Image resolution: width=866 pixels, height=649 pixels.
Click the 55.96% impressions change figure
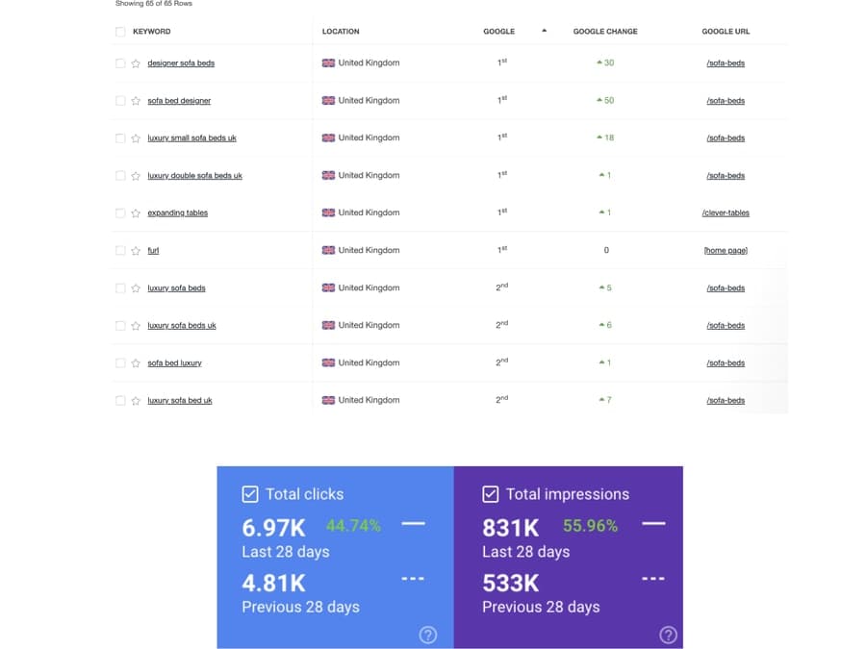point(591,526)
